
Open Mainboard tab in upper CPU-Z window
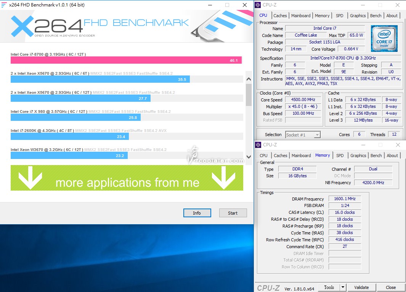tap(301, 16)
